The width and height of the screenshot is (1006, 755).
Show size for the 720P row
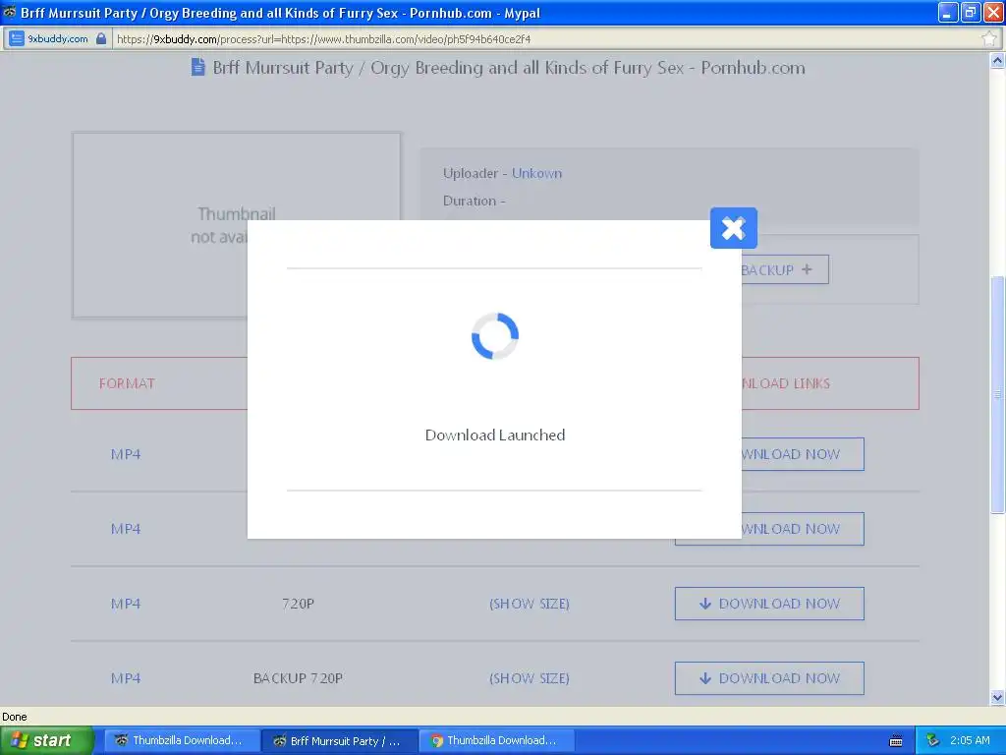(530, 604)
